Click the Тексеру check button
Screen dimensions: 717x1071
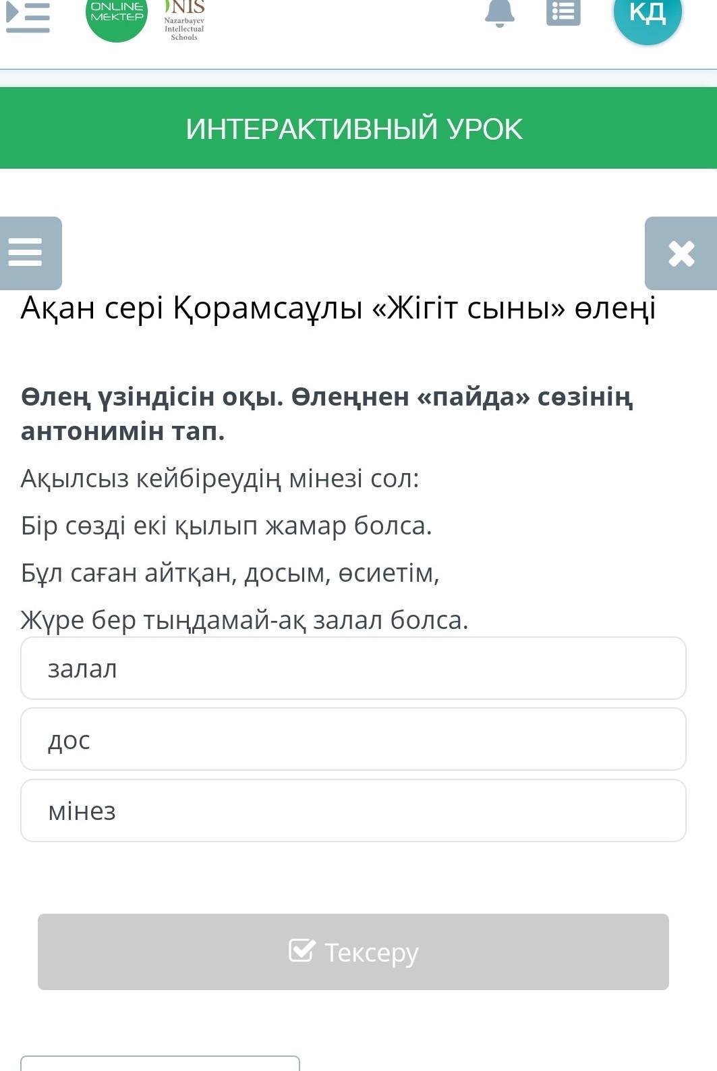click(353, 952)
